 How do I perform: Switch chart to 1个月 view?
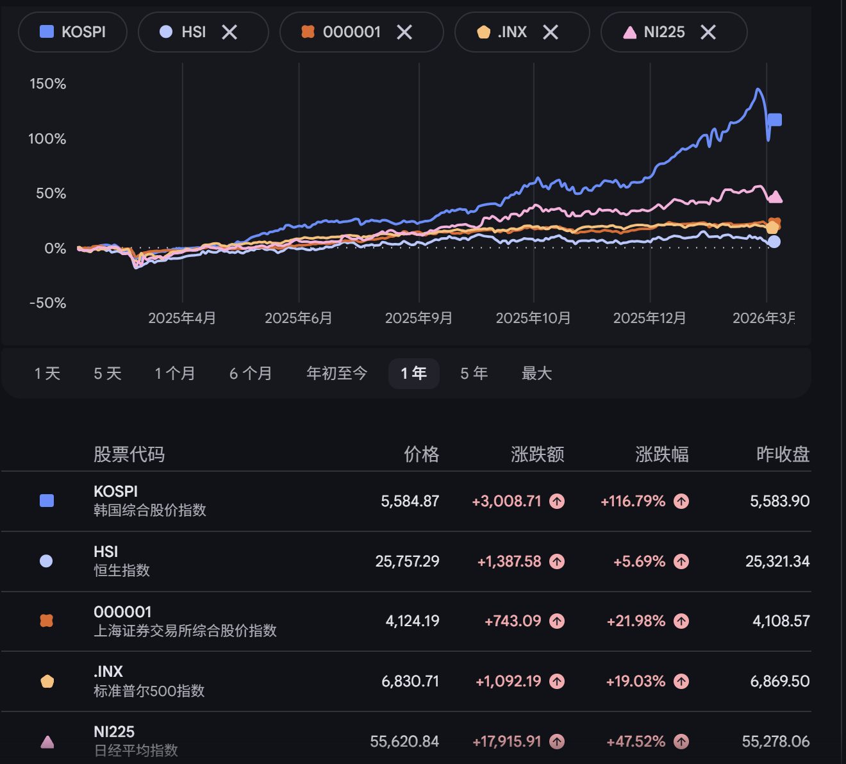pos(174,373)
